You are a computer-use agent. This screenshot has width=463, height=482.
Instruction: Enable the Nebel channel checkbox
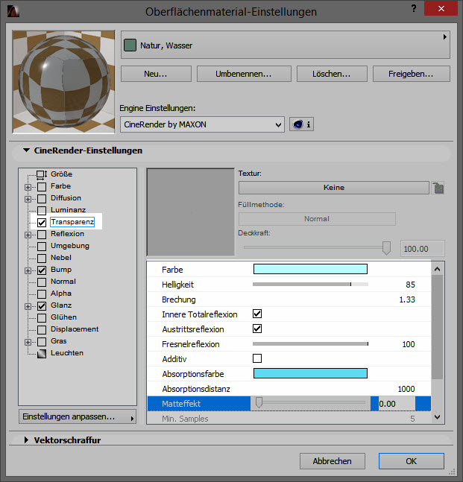pyautogui.click(x=42, y=259)
